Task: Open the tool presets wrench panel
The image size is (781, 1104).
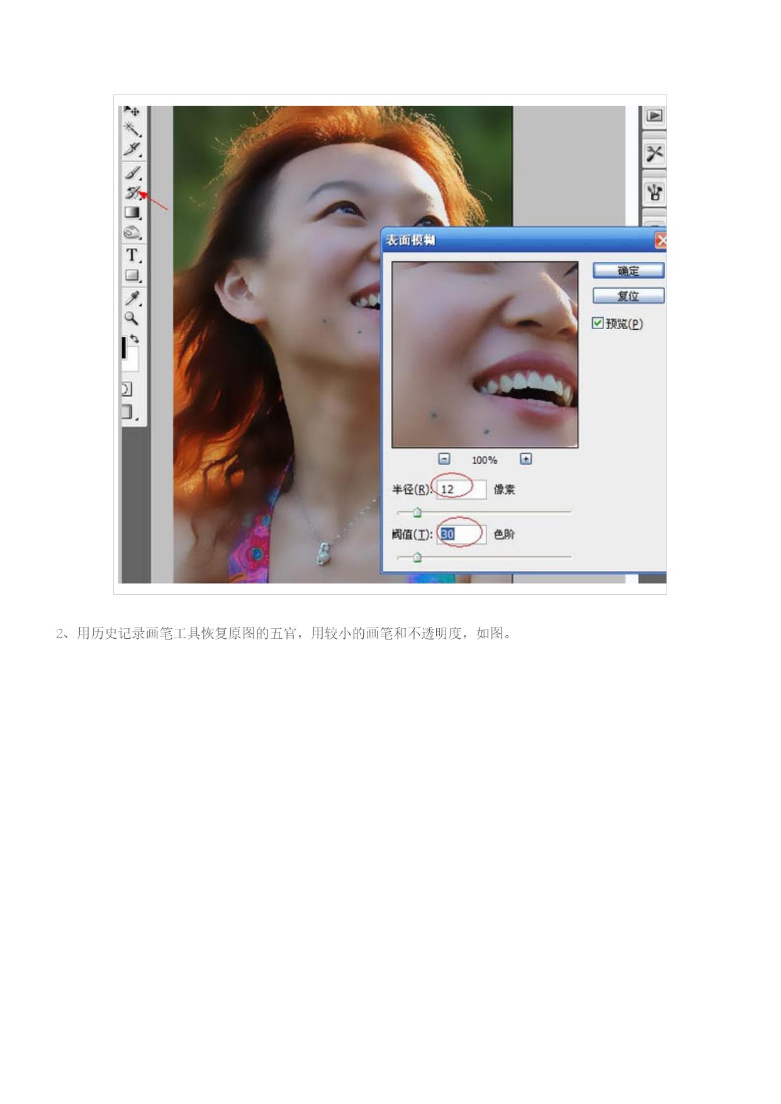Action: coord(655,154)
